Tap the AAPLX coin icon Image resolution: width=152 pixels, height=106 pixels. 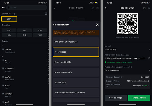coord(3,77)
